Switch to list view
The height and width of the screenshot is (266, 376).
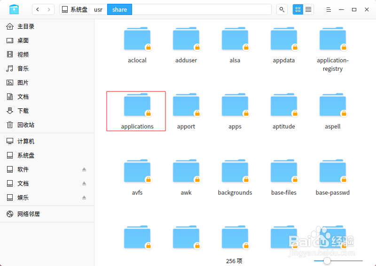point(308,9)
